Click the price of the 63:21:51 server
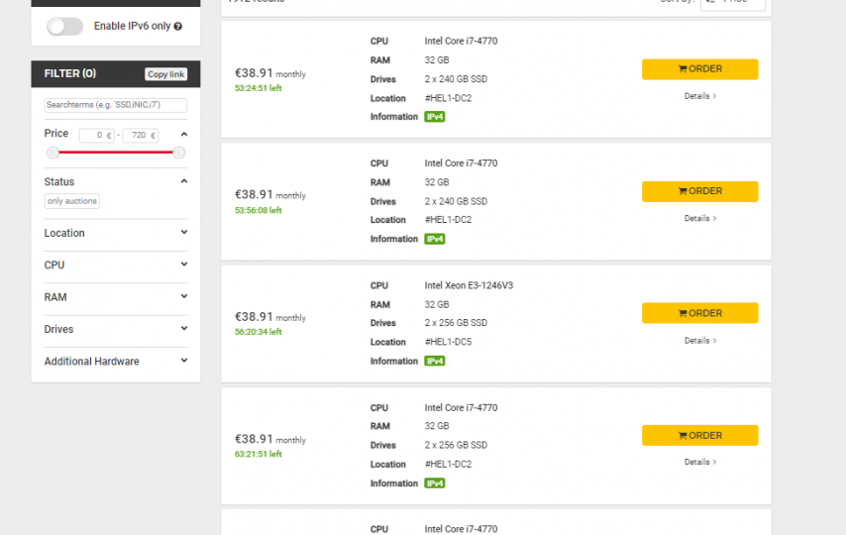This screenshot has width=846, height=535. point(254,439)
